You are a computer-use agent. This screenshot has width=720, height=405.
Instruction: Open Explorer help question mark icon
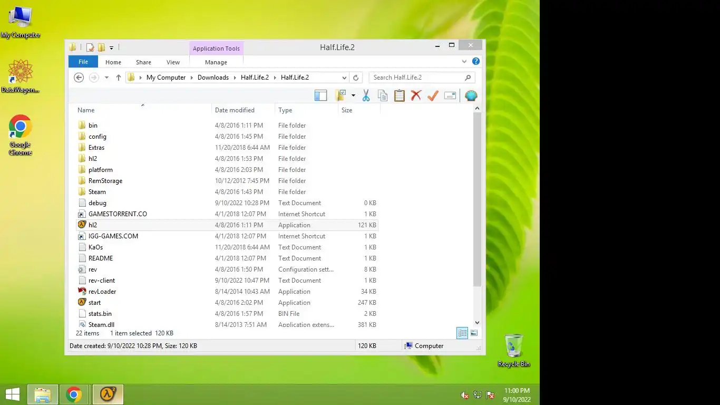tap(476, 62)
